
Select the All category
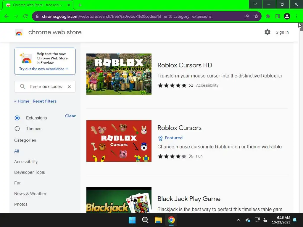pyautogui.click(x=17, y=151)
